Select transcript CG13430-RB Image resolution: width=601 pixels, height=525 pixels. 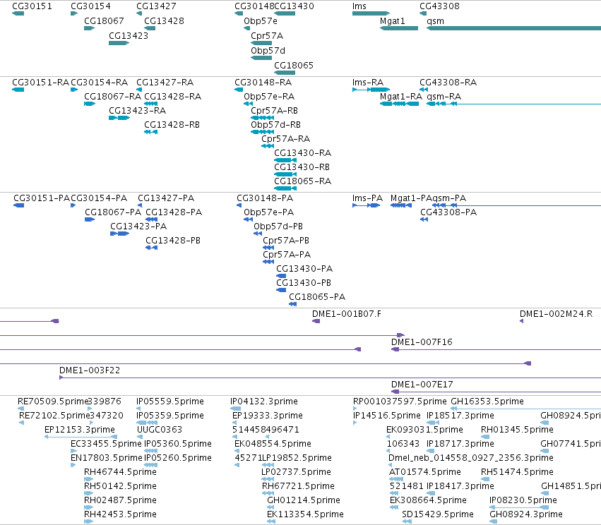285,174
